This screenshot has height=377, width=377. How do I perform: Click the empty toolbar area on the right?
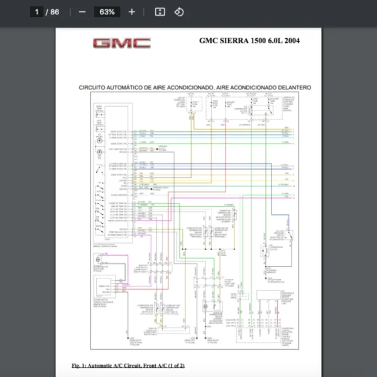pyautogui.click(x=283, y=12)
